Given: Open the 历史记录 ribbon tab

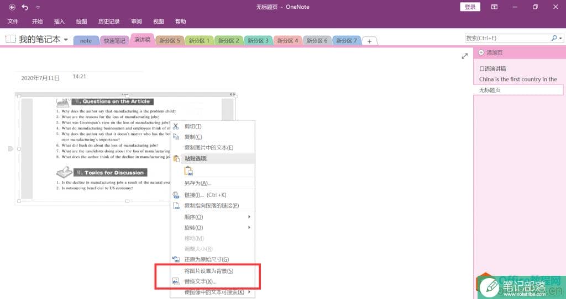Looking at the screenshot, I should (x=109, y=22).
